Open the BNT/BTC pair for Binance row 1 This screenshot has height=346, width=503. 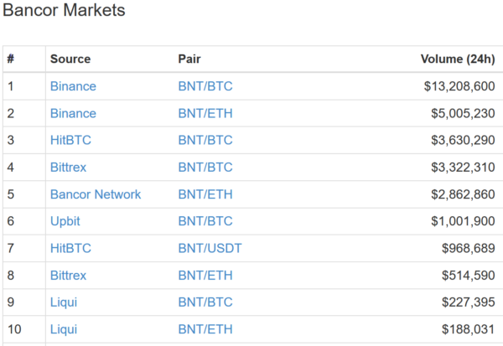[x=205, y=86]
